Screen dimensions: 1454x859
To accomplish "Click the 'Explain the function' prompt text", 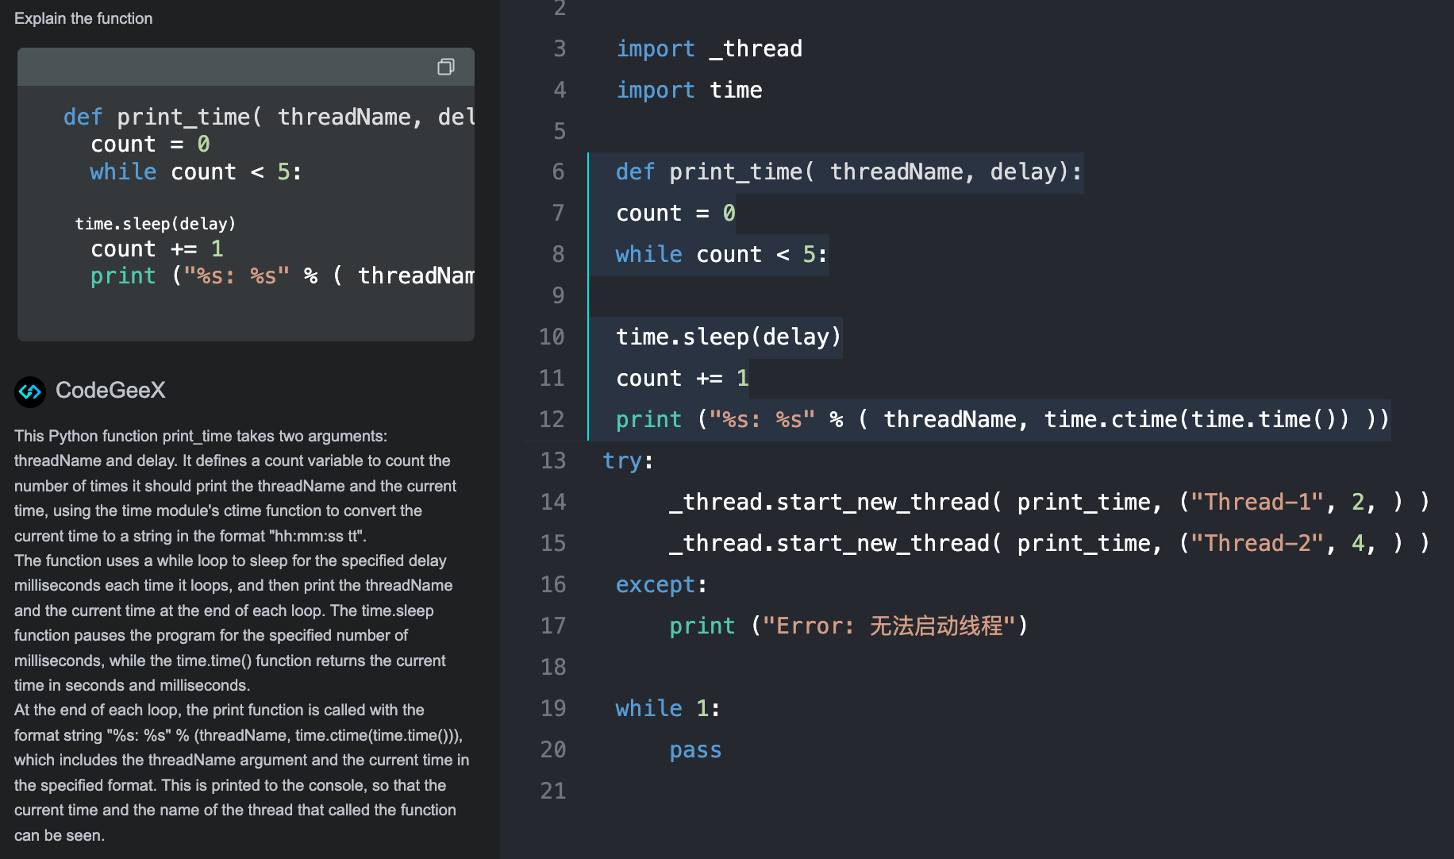I will pyautogui.click(x=83, y=18).
